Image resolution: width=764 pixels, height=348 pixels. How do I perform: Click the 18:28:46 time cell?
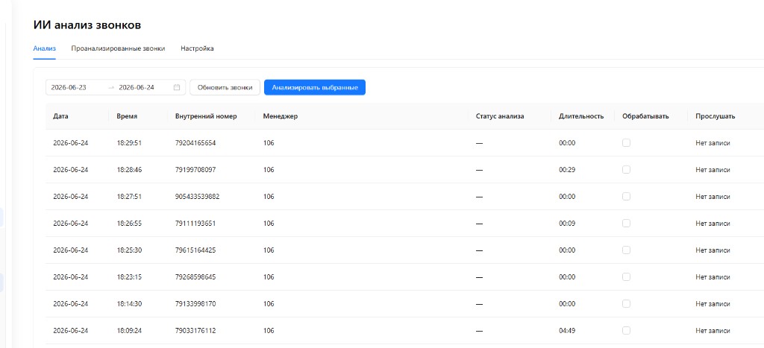(129, 170)
